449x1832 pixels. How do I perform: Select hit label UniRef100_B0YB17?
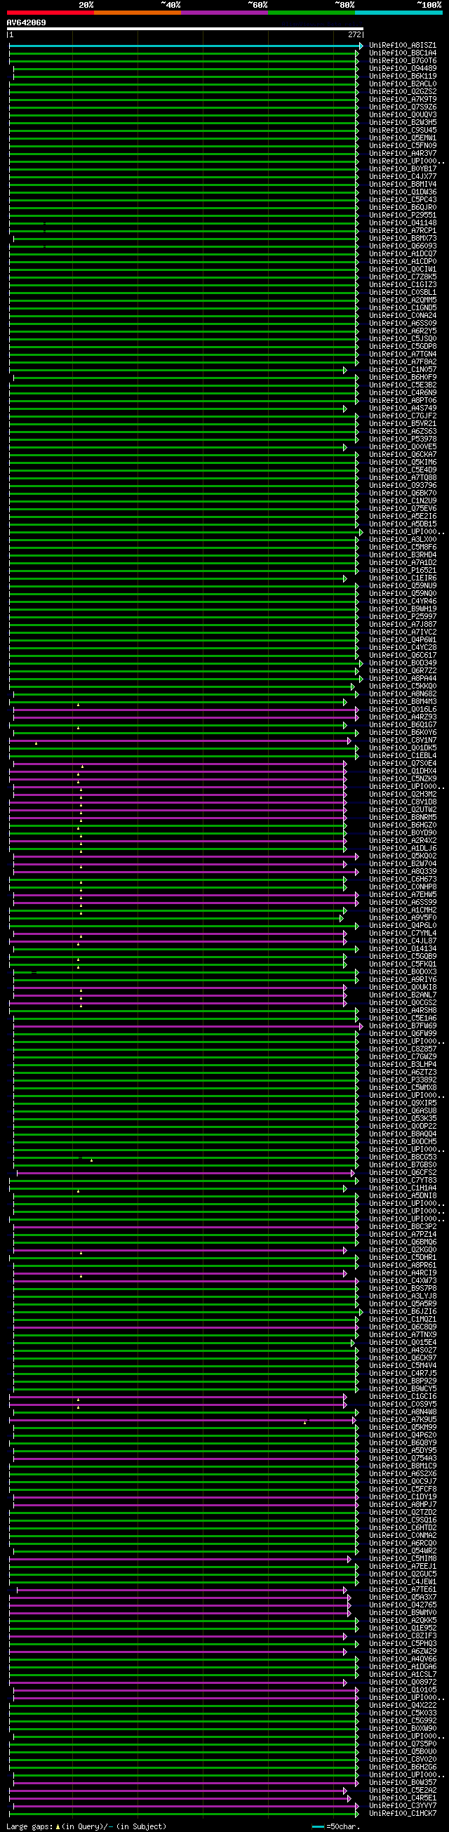point(403,169)
